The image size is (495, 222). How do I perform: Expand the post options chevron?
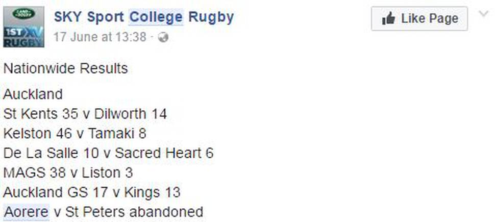pos(484,14)
